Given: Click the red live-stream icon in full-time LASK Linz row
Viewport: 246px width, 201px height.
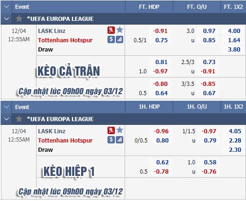Looking at the screenshot, I should tap(111, 30).
